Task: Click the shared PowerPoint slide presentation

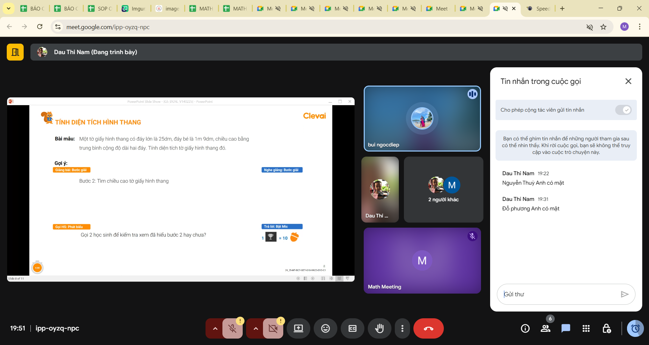Action: (181, 189)
